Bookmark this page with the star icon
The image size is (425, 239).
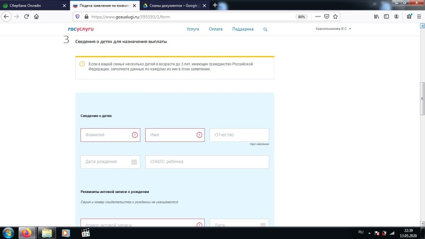pos(335,17)
